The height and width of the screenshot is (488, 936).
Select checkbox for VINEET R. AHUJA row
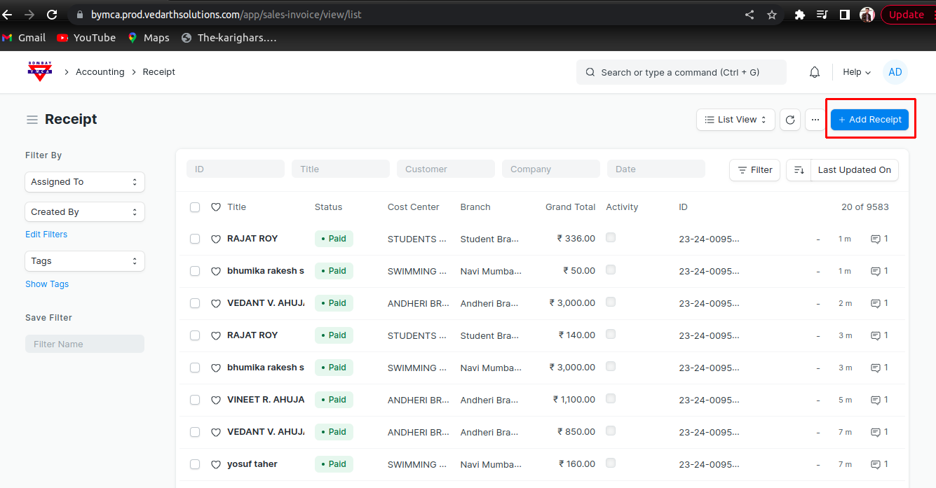coord(195,400)
